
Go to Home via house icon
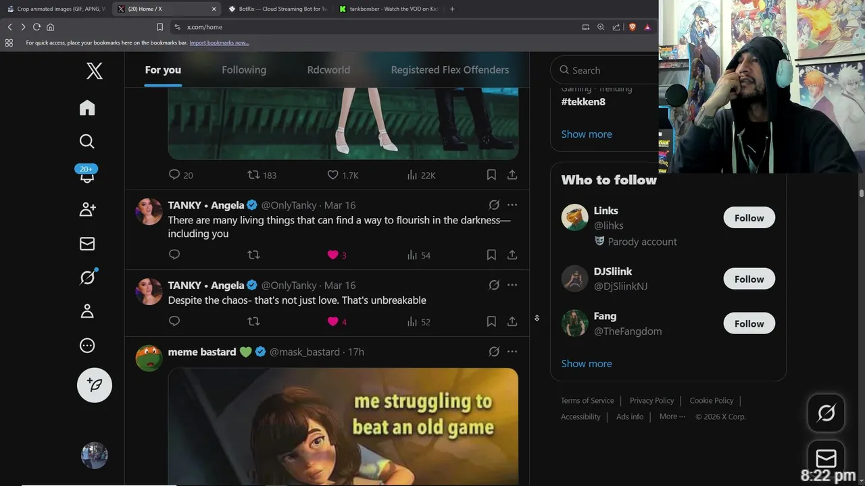[87, 108]
